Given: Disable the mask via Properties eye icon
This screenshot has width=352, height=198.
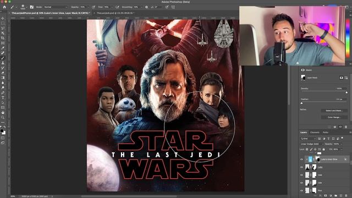Looking at the screenshot, I should (340, 127).
